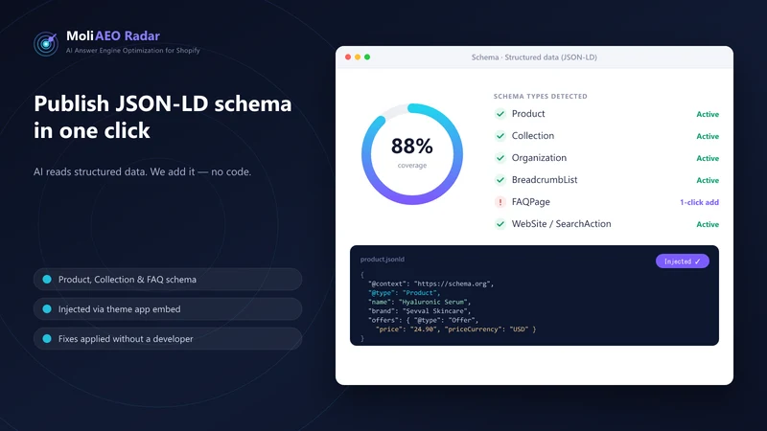Select the Collection schema type label
The height and width of the screenshot is (431, 767).
(x=533, y=136)
